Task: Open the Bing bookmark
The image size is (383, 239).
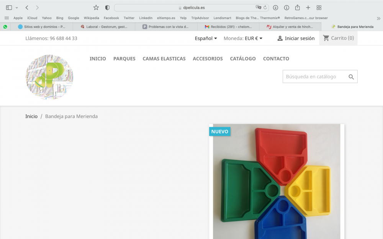Action: [60, 18]
